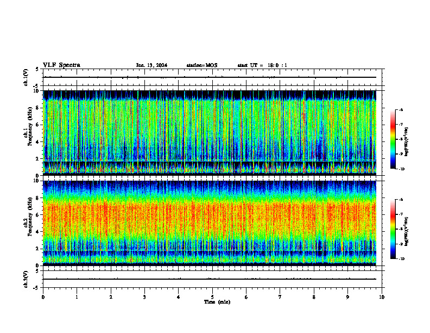Click the ch.1 color scale bar

[393, 139]
